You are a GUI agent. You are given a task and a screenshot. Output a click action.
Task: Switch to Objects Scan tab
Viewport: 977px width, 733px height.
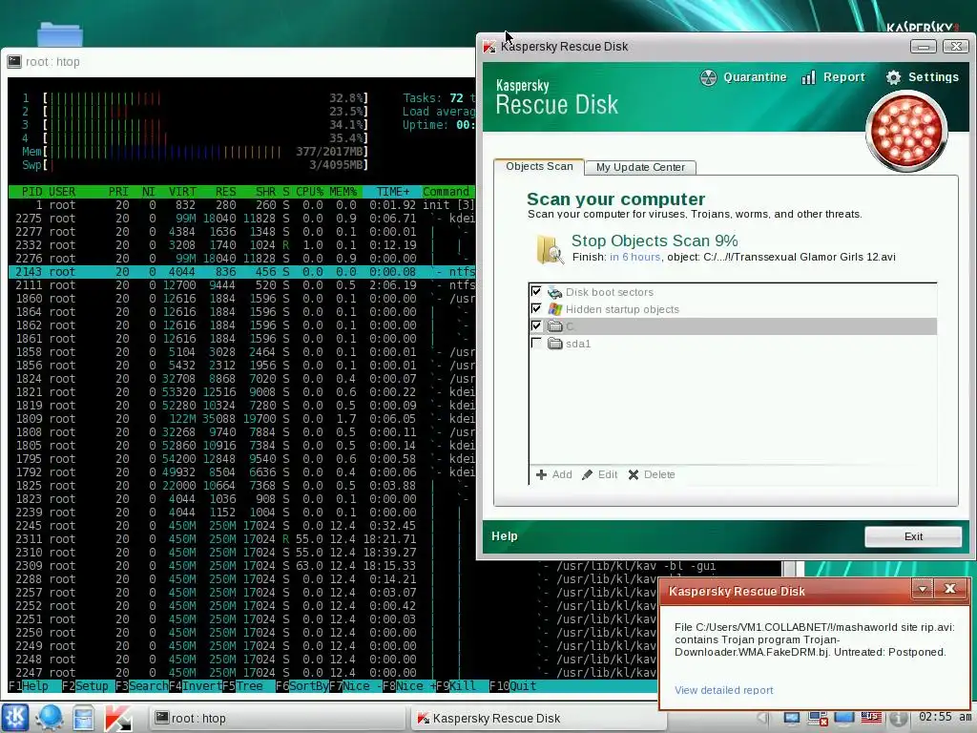point(539,166)
